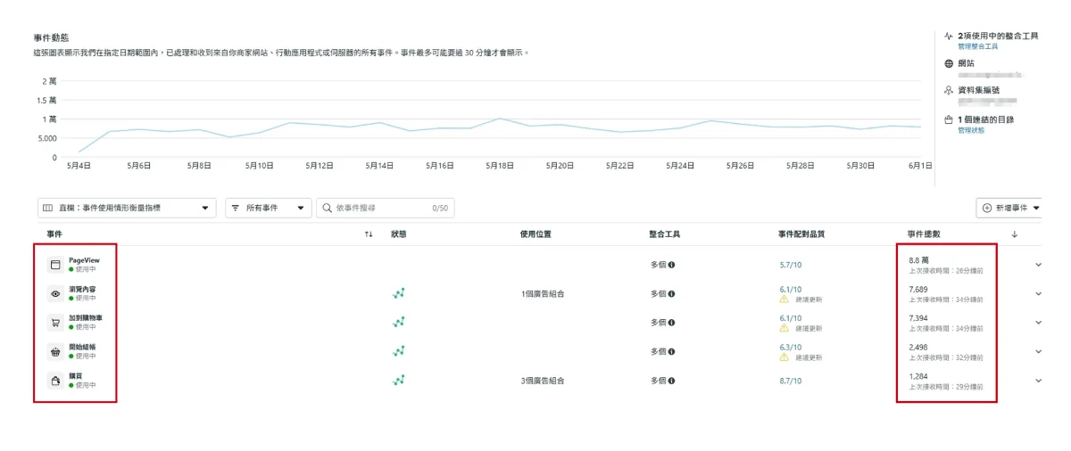The image size is (1071, 451).
Task: Click the 8.8 萬 total for PageView
Action: coord(920,260)
